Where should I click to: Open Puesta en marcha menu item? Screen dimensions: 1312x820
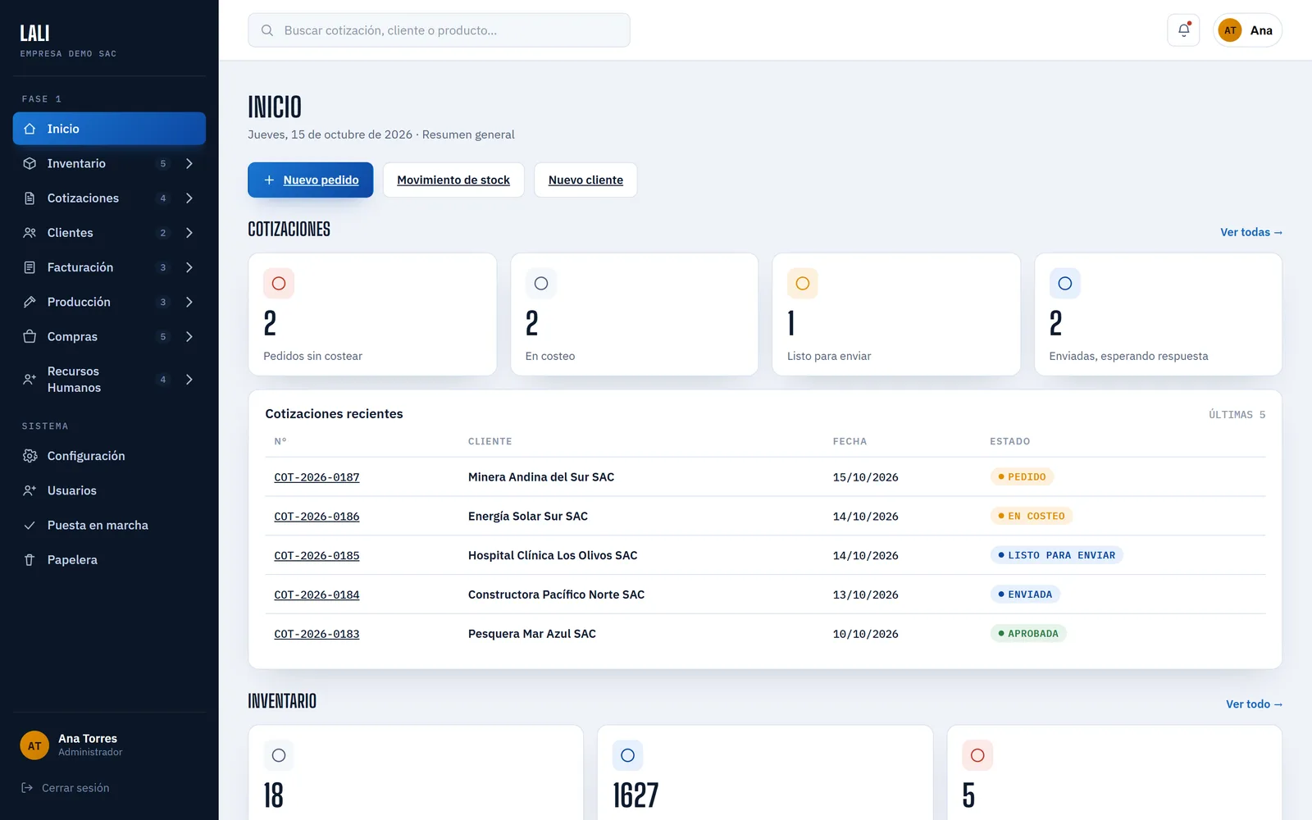(x=109, y=525)
